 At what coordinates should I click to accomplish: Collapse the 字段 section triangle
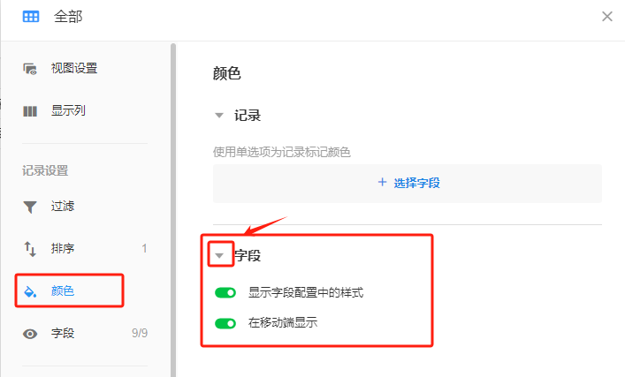click(x=220, y=256)
